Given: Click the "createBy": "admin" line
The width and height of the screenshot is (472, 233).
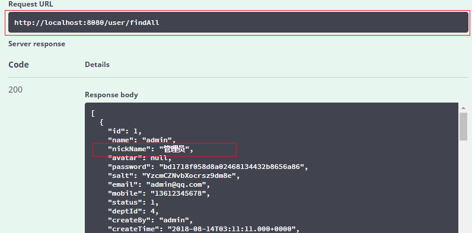Looking at the screenshot, I should [x=150, y=220].
